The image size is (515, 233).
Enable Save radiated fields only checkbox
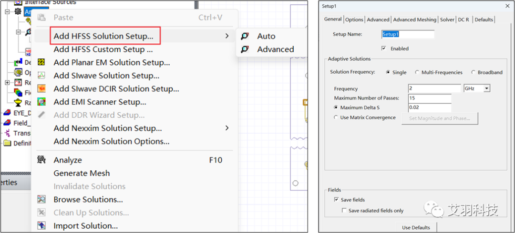click(x=344, y=211)
